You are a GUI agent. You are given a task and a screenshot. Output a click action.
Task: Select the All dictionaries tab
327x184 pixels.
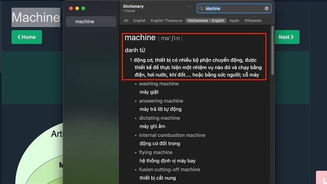pos(126,21)
